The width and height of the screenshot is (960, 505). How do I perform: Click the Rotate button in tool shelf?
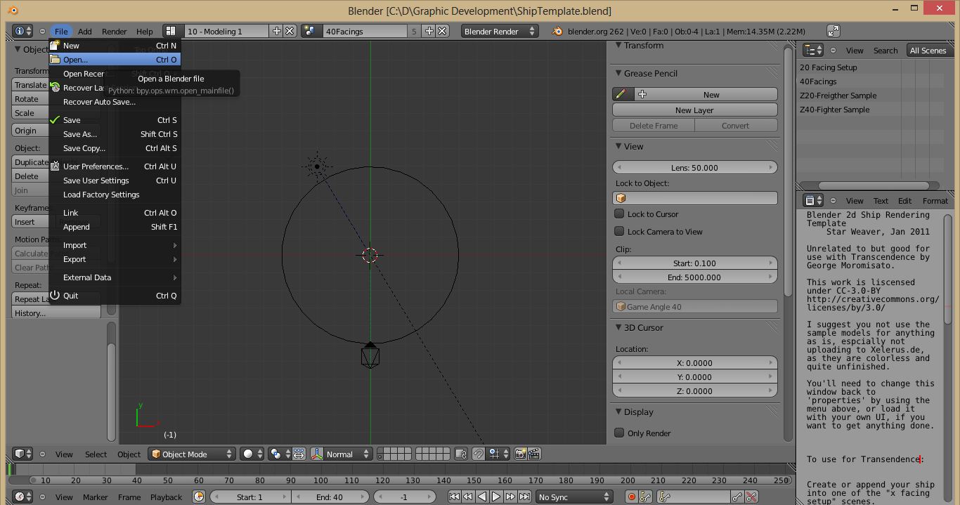pos(30,99)
